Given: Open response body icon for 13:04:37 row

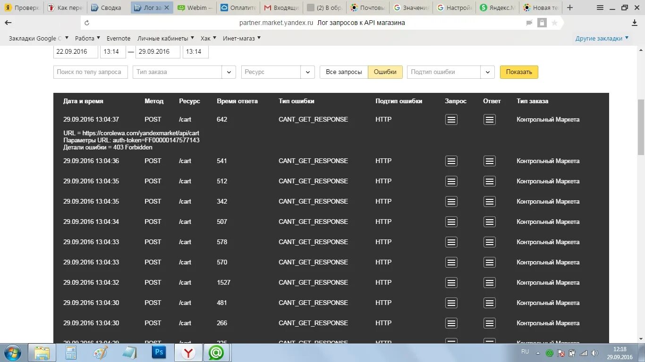Looking at the screenshot, I should point(490,120).
